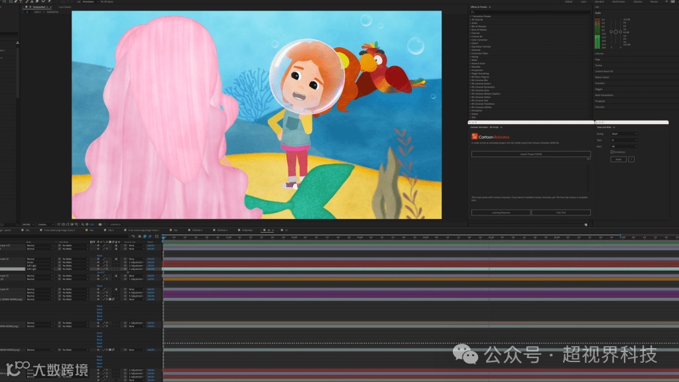Viewport: 679px width, 382px height.
Task: Expand the Stylize effects category
Action: point(470,114)
